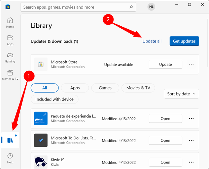Image resolution: width=209 pixels, height=169 pixels.
Task: Click the Microsoft Store app icon in updates
Action: click(x=41, y=64)
